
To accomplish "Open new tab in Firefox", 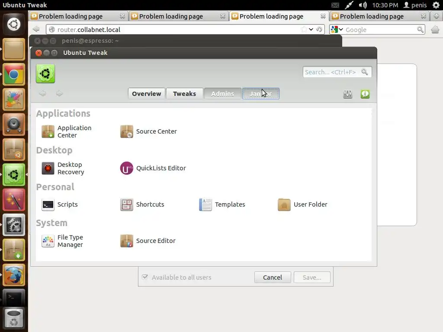I will pyautogui.click(x=437, y=16).
